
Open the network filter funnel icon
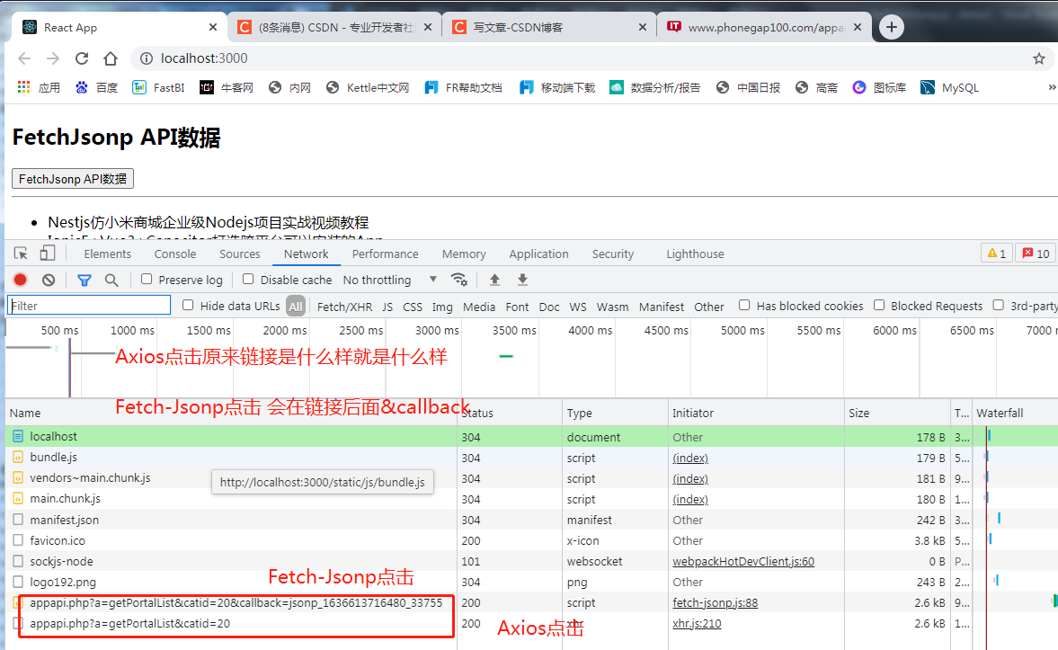[84, 280]
